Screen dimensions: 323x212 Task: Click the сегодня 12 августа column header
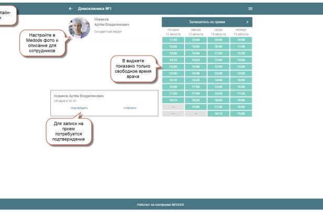point(173,32)
